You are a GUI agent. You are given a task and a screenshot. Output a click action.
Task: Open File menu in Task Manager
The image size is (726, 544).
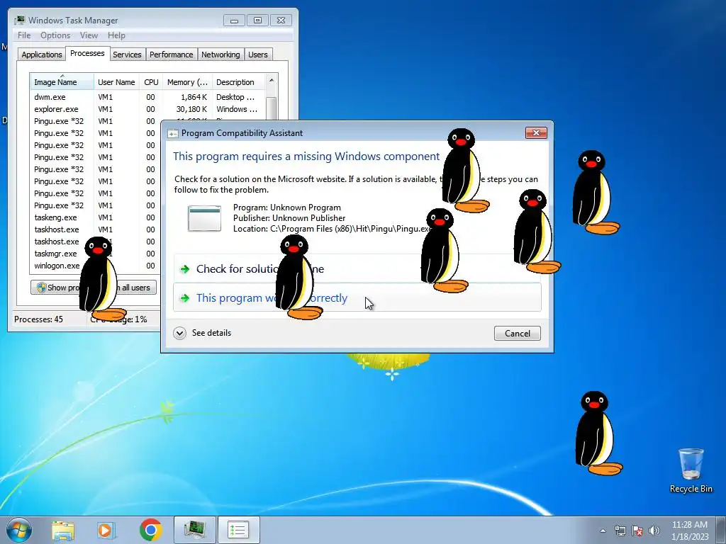pos(24,35)
